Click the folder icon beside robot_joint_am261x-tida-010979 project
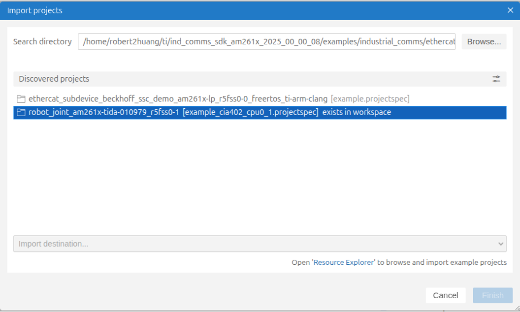The width and height of the screenshot is (520, 312). [21, 112]
